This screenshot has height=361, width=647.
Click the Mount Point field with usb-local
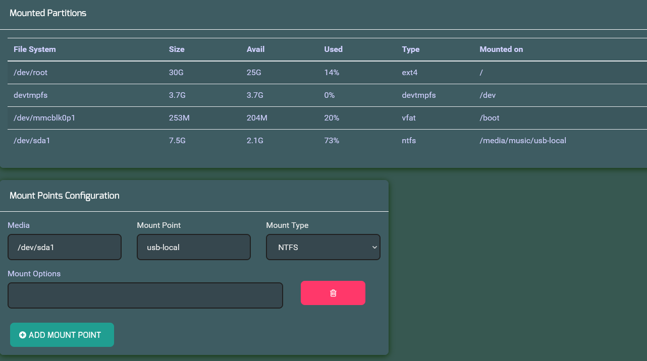tap(194, 247)
